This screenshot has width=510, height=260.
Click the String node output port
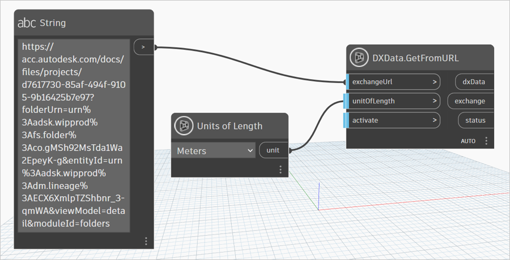click(x=143, y=47)
